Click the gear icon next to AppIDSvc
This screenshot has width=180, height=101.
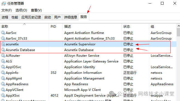[x=3, y=67]
